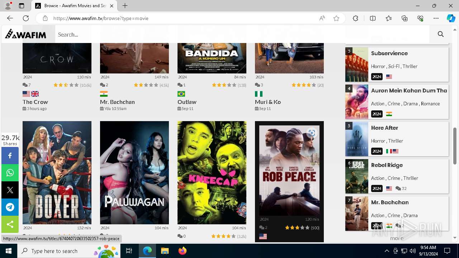Click the taskbar search box
Viewport: 459px width, 258px height.
[69, 251]
